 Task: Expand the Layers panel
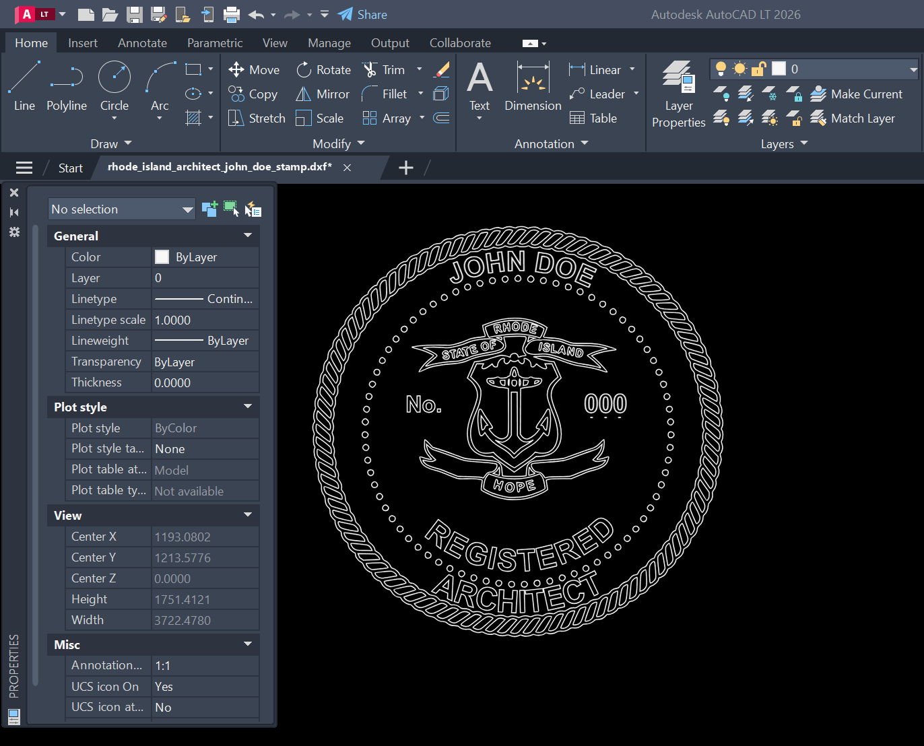(784, 143)
